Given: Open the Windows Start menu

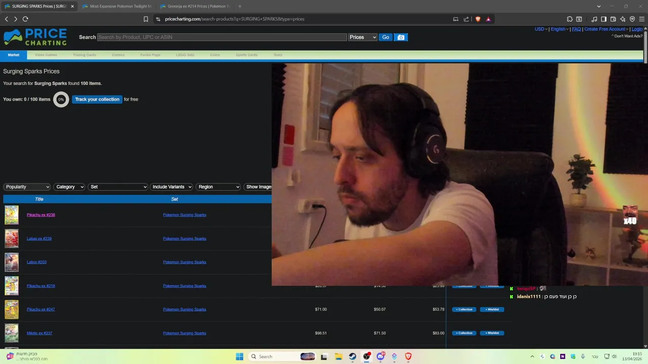Looking at the screenshot, I should click(x=239, y=356).
